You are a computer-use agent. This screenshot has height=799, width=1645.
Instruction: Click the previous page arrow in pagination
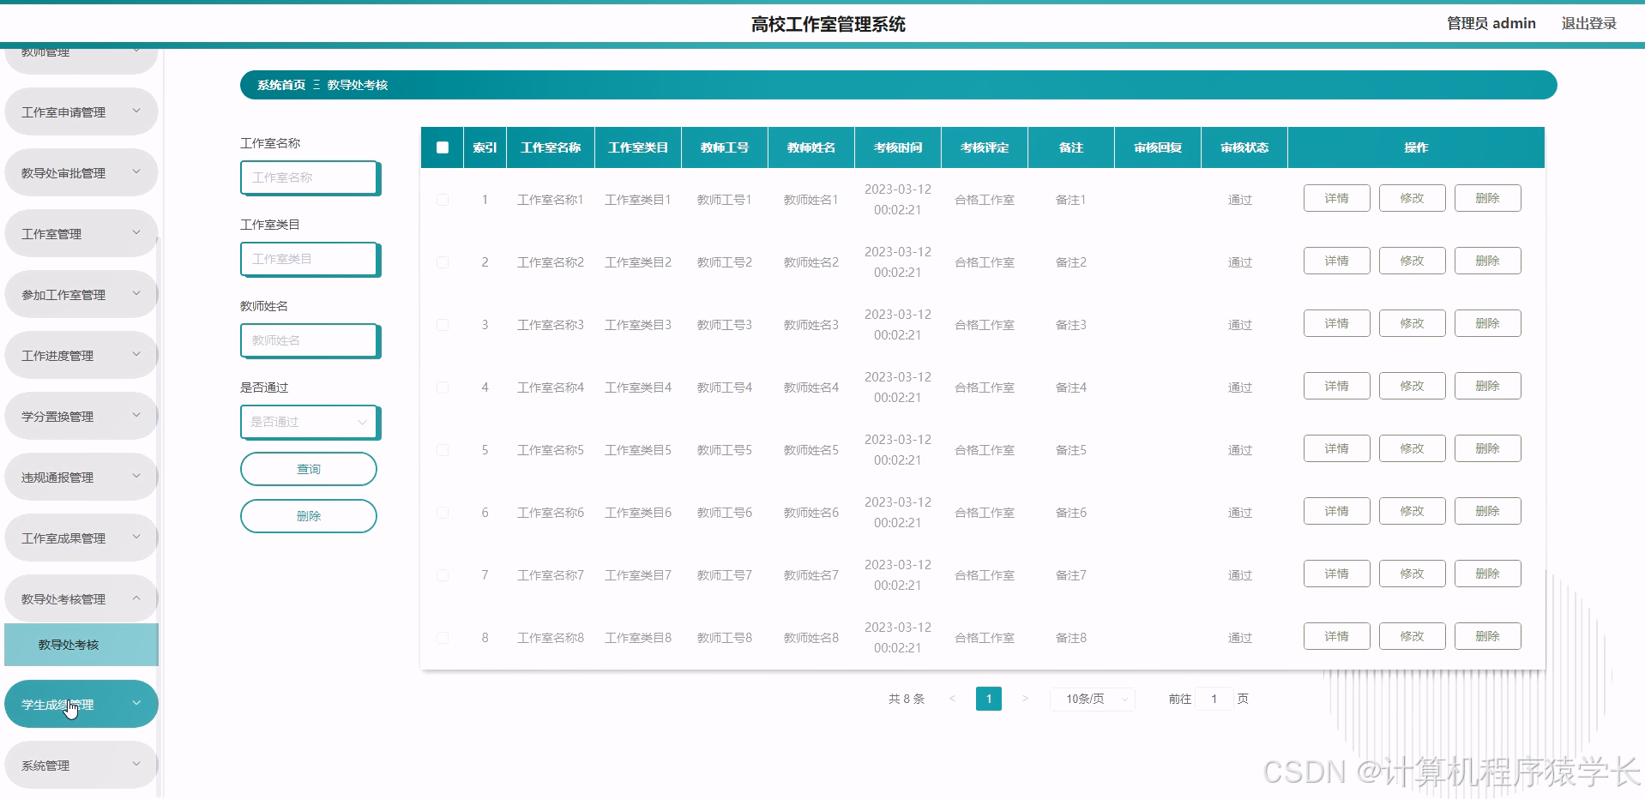(x=952, y=699)
